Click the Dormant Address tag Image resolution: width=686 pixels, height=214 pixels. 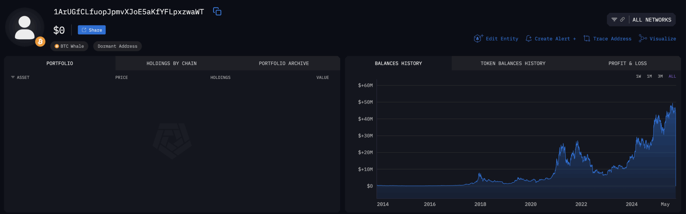[x=117, y=46]
